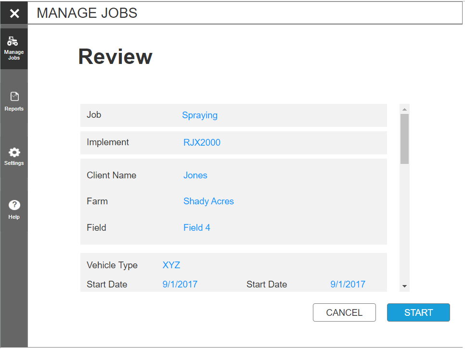The image size is (465, 349).
Task: Click the vertical scrollbar thumb
Action: (404, 138)
